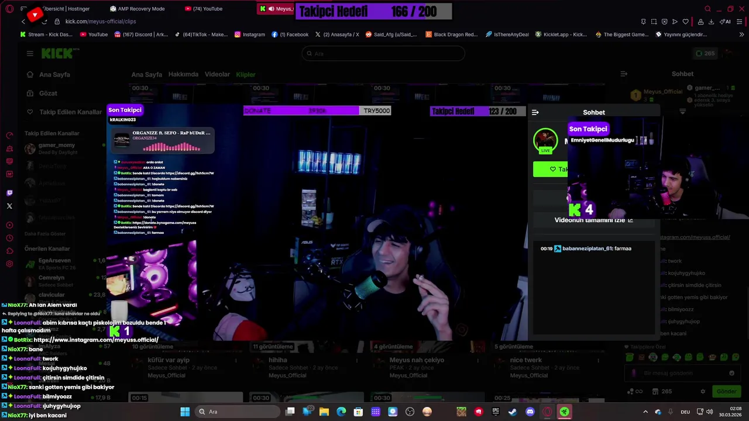749x421 pixels.
Task: Open Twitch in Opera sidebar
Action: (9, 193)
